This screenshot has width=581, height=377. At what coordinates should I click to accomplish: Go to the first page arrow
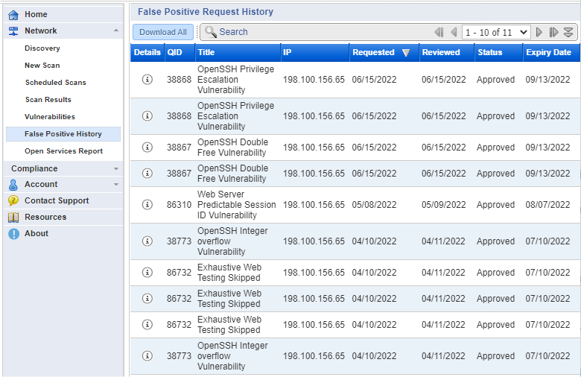pyautogui.click(x=439, y=32)
